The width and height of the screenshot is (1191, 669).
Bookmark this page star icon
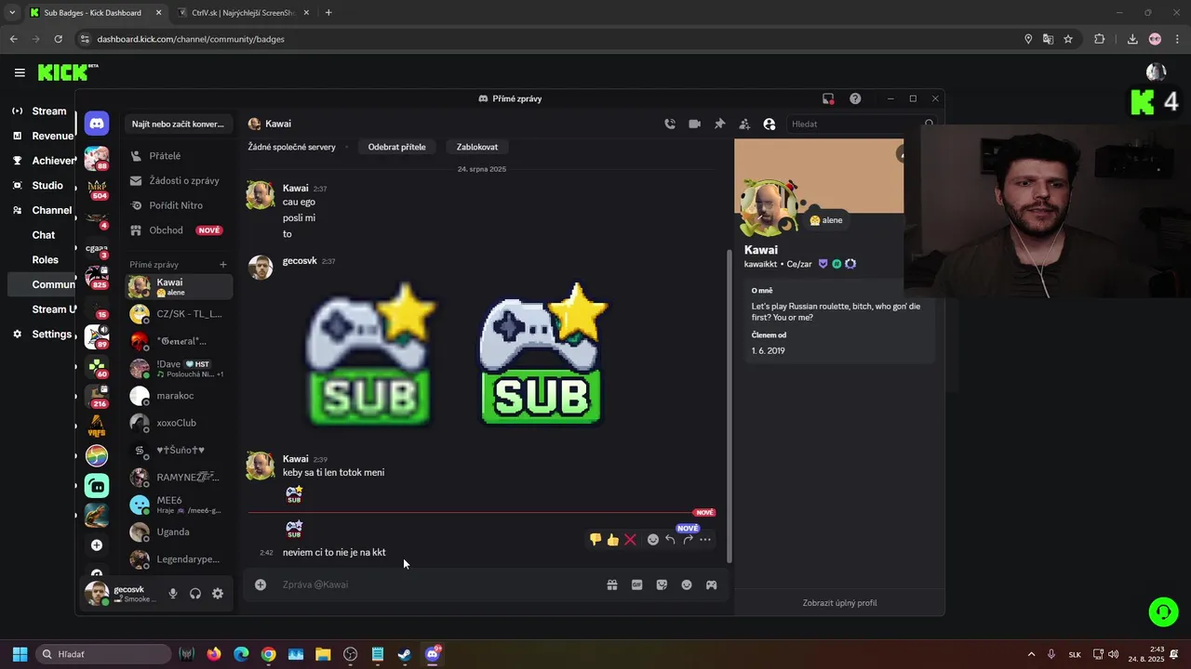[1068, 39]
